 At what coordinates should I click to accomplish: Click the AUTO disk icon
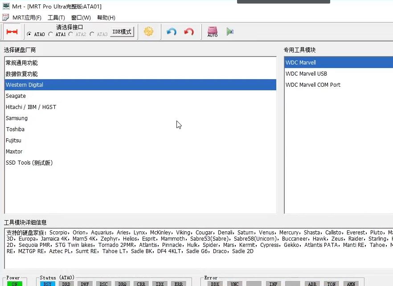pos(212,32)
